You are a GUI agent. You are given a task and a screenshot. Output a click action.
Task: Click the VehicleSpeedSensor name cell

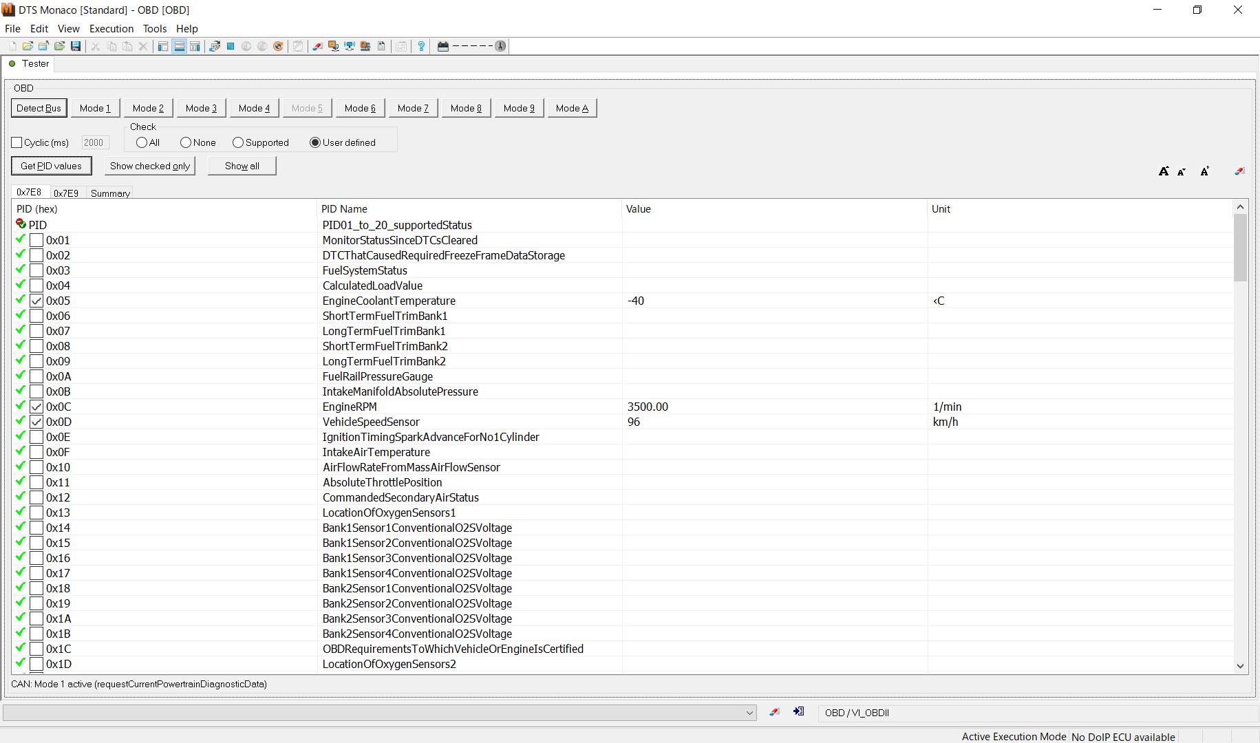[x=469, y=422]
